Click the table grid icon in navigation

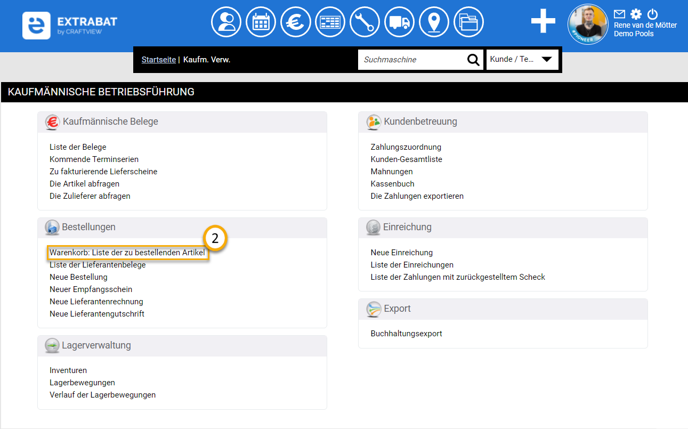tap(330, 22)
